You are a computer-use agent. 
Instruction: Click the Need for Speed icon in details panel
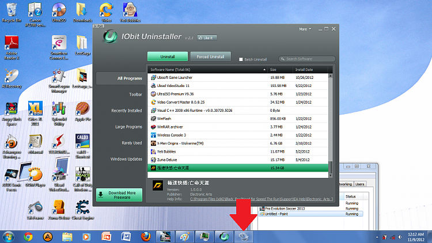tap(158, 185)
